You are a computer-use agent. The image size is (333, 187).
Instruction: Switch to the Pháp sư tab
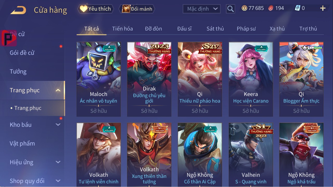[x=246, y=29]
